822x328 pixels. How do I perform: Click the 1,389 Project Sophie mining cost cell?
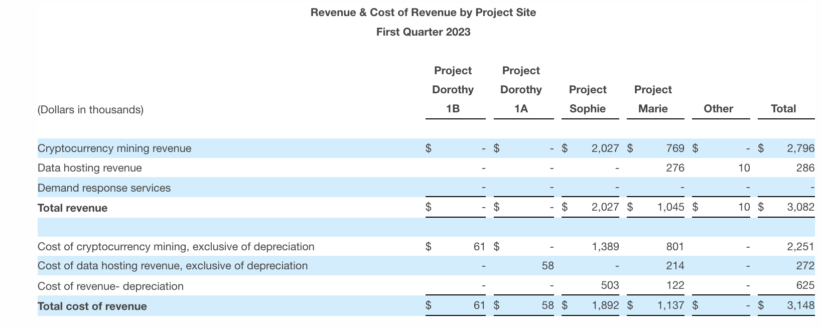pos(605,247)
